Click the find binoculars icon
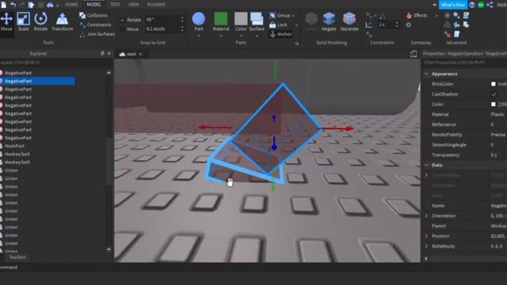507x285 pixels. (x=50, y=5)
